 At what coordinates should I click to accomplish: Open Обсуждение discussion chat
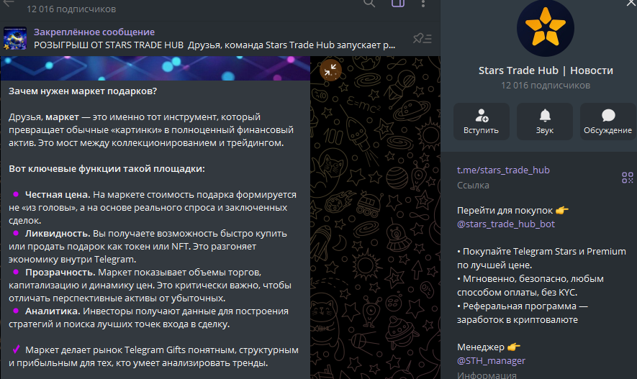(607, 122)
